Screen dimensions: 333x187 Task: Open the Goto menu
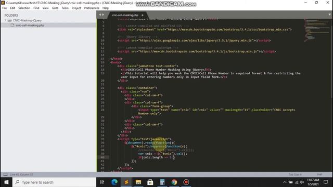pos(55,8)
